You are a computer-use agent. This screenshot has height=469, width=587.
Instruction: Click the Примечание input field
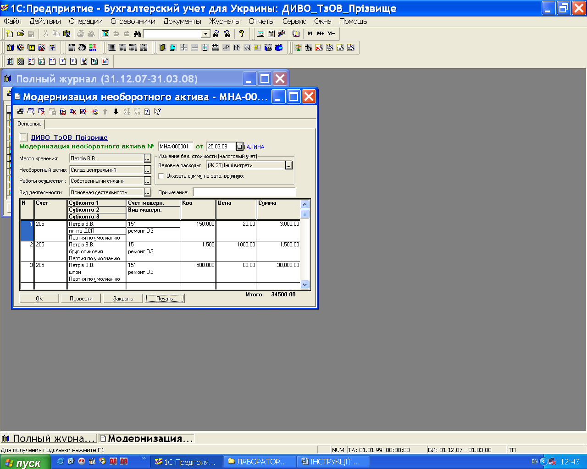[x=244, y=192]
